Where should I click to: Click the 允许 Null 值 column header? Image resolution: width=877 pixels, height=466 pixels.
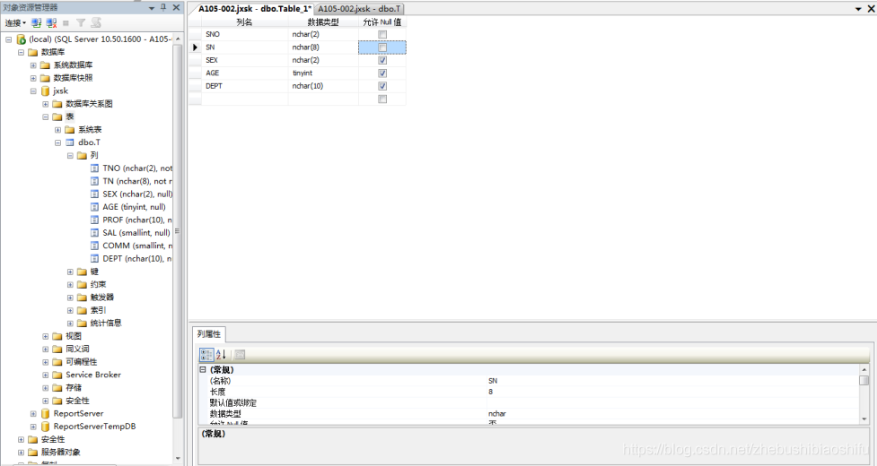(x=382, y=22)
